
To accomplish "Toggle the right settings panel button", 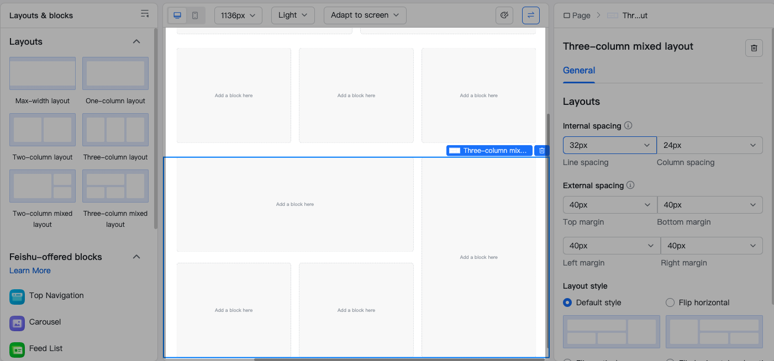I will pyautogui.click(x=530, y=15).
